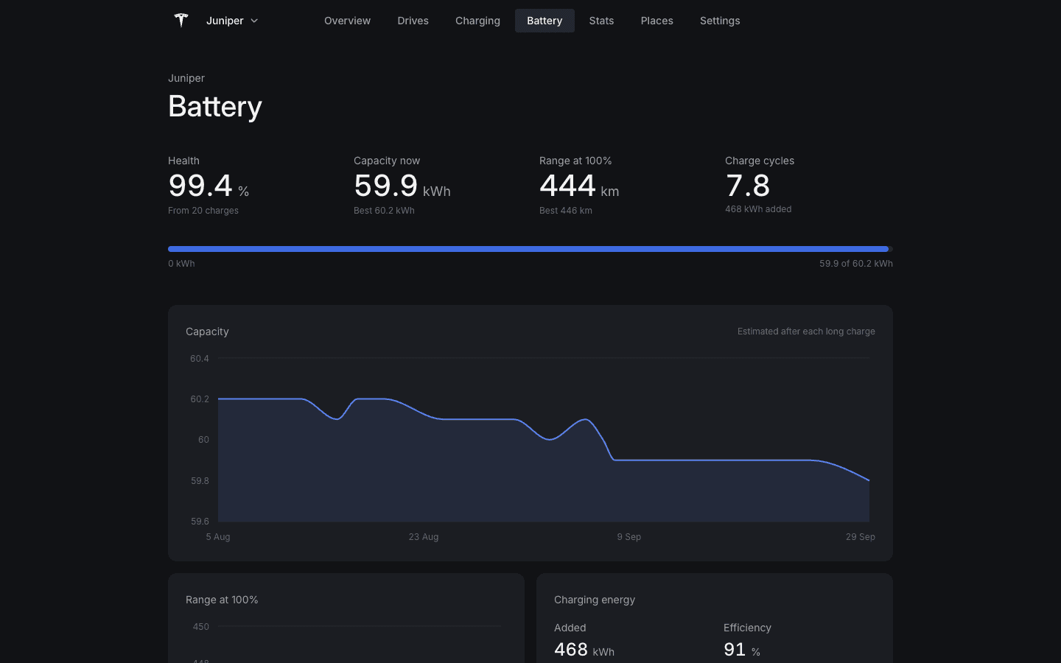Click the 'Charging energy' card title
This screenshot has height=663, width=1061.
point(595,600)
